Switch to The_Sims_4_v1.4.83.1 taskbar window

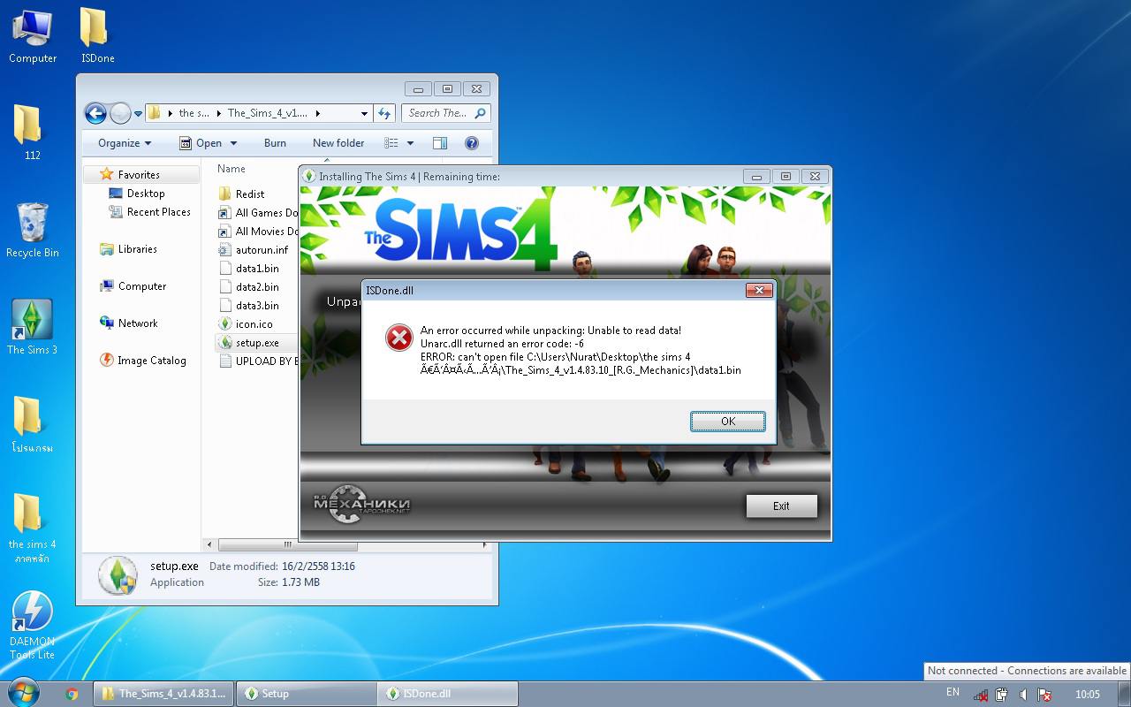point(164,694)
